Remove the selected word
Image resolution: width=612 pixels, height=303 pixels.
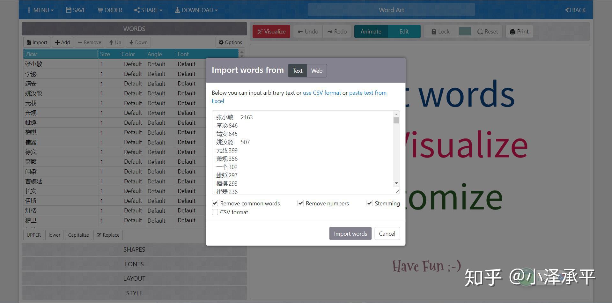[x=89, y=42]
